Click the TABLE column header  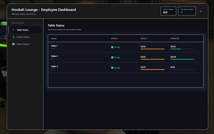[x=54, y=39]
